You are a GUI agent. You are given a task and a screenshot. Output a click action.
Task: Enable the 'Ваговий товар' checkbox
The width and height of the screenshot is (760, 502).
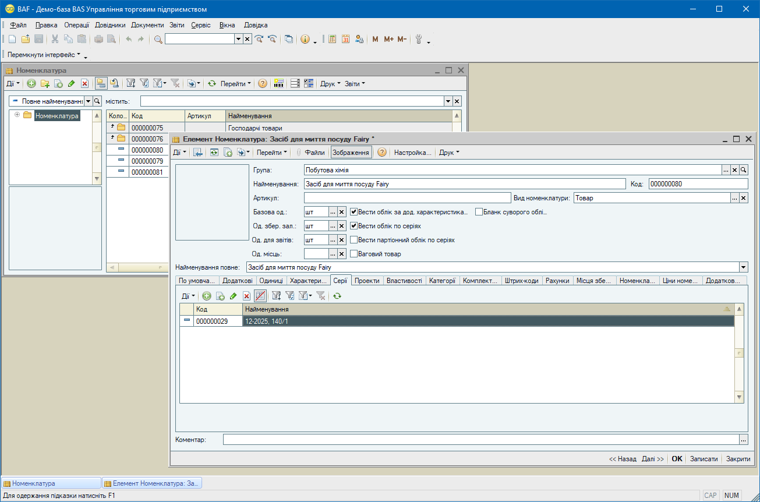pyautogui.click(x=354, y=254)
